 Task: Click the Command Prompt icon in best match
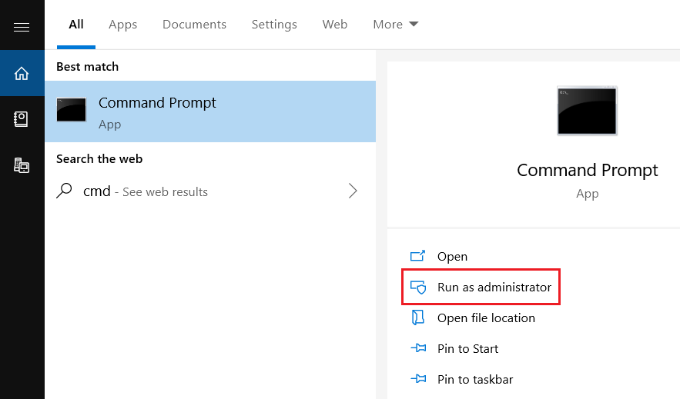pos(72,110)
